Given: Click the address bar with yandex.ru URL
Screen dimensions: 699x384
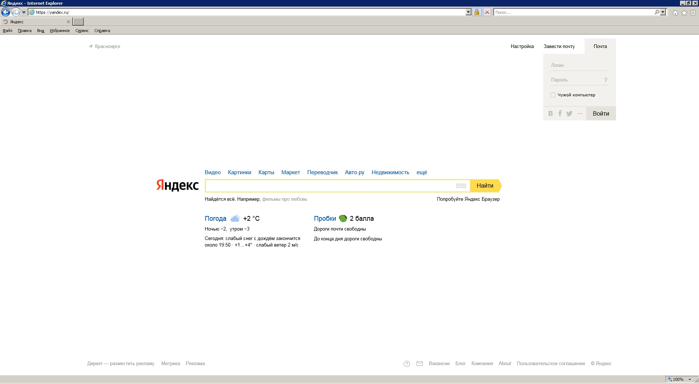Looking at the screenshot, I should tap(247, 12).
